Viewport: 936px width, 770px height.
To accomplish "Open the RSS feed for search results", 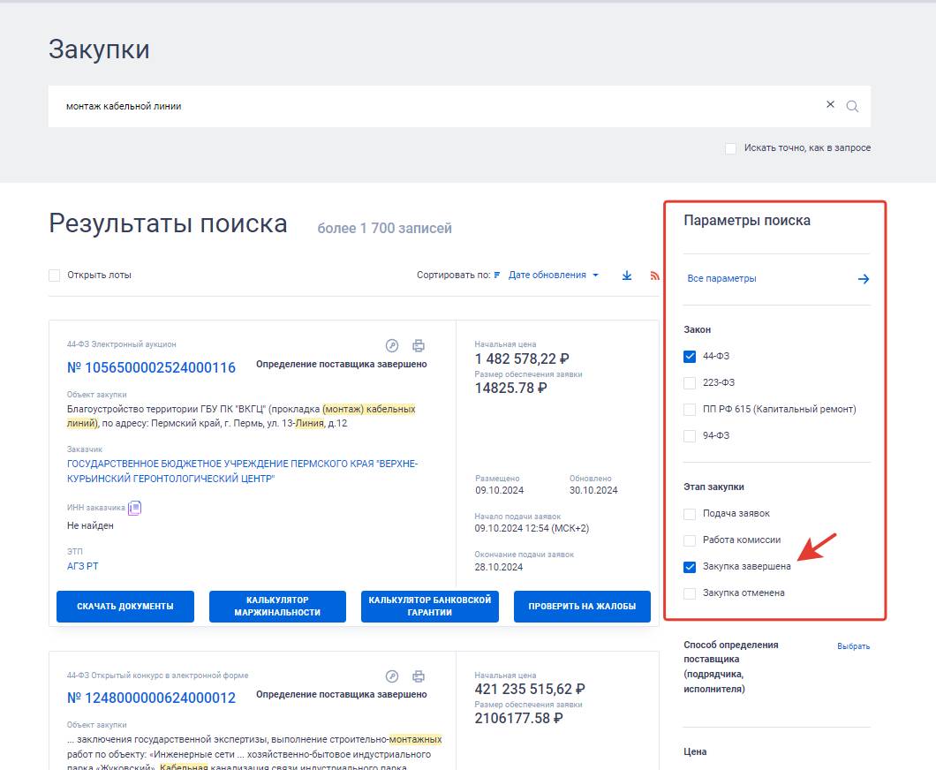I will (654, 275).
